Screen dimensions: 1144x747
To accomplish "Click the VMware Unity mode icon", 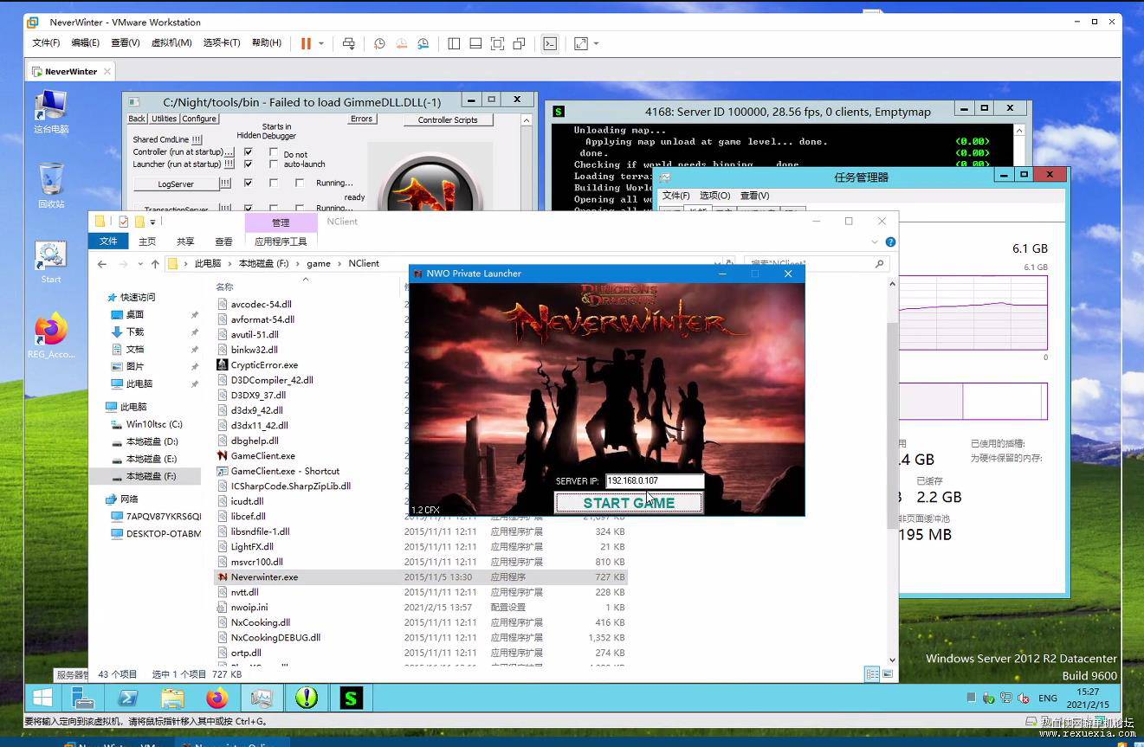I will pos(519,43).
